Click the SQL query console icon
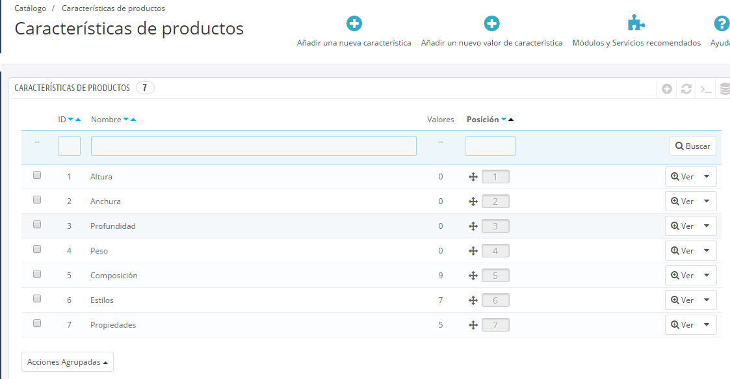The image size is (730, 379). 705,89
